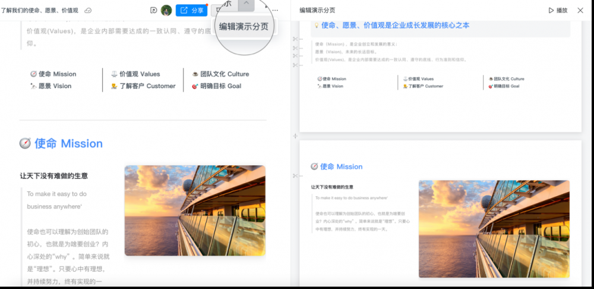
Task: Choose 编辑演示分页 from the dropdown menu
Action: coord(244,26)
